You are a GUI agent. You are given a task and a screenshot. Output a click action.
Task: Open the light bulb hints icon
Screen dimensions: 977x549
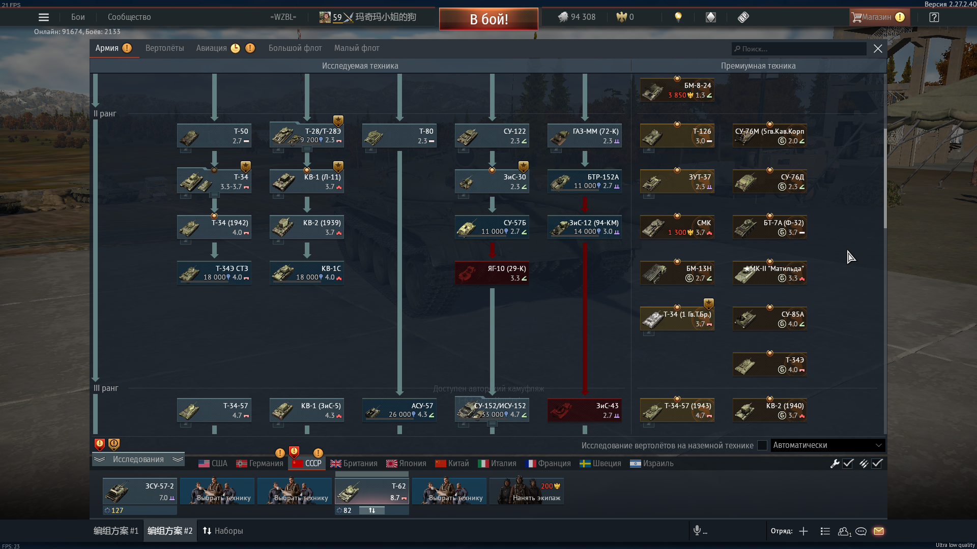click(x=678, y=17)
